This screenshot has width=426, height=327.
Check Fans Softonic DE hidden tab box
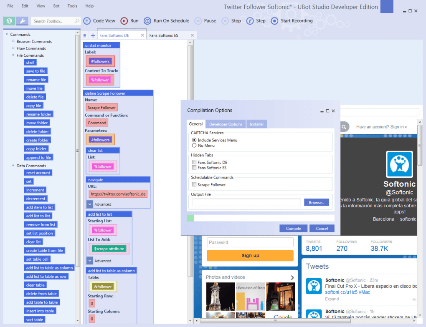coord(194,162)
